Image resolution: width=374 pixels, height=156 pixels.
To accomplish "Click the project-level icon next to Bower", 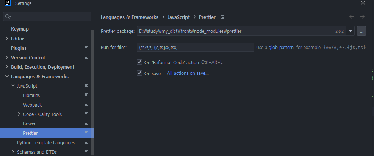I will 86,124.
